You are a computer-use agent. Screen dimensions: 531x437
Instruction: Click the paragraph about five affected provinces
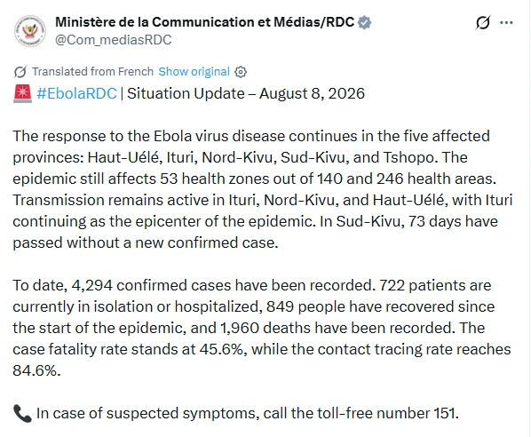pyautogui.click(x=263, y=189)
